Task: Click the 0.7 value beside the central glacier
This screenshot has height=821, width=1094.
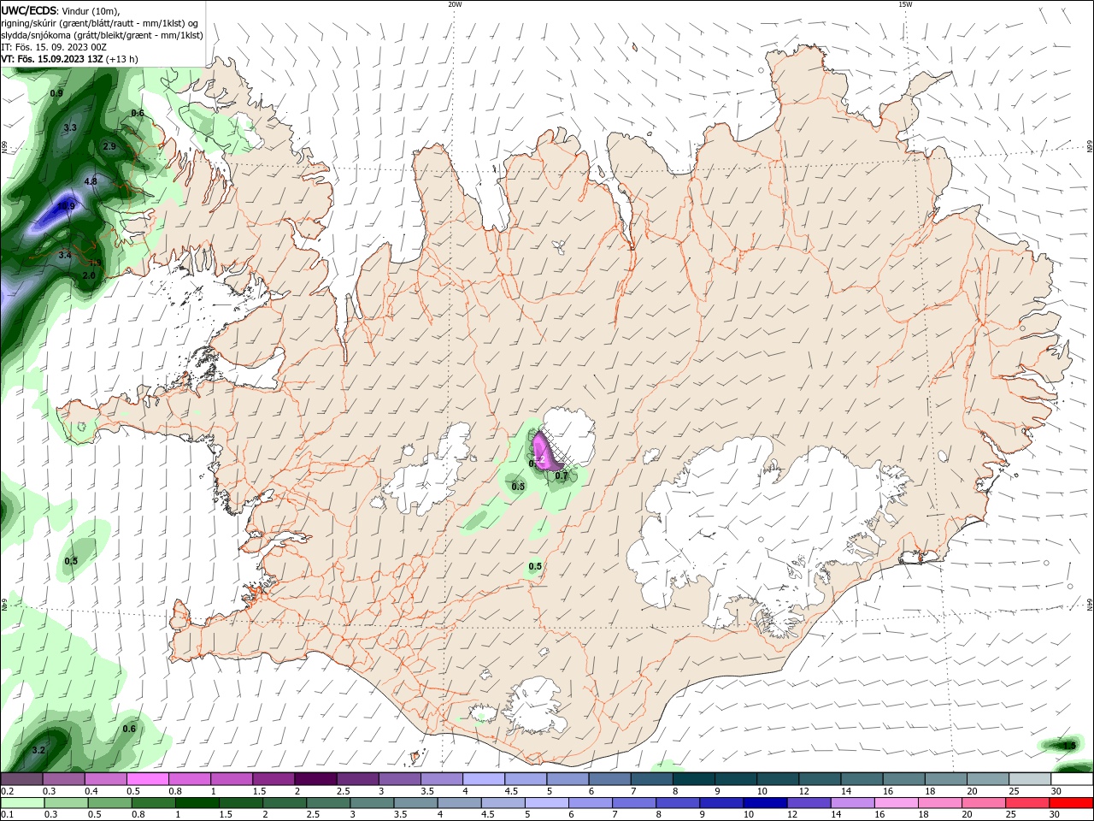Action: pyautogui.click(x=562, y=475)
